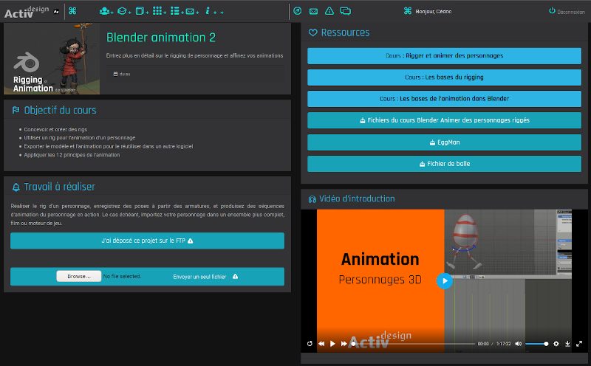The width and height of the screenshot is (591, 366).
Task: Restart the intro video with the replay icon
Action: pyautogui.click(x=310, y=343)
